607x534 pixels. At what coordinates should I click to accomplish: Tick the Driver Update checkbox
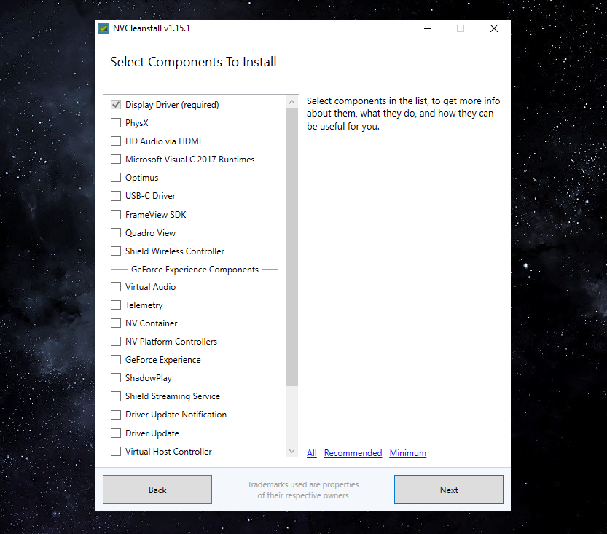pyautogui.click(x=116, y=433)
